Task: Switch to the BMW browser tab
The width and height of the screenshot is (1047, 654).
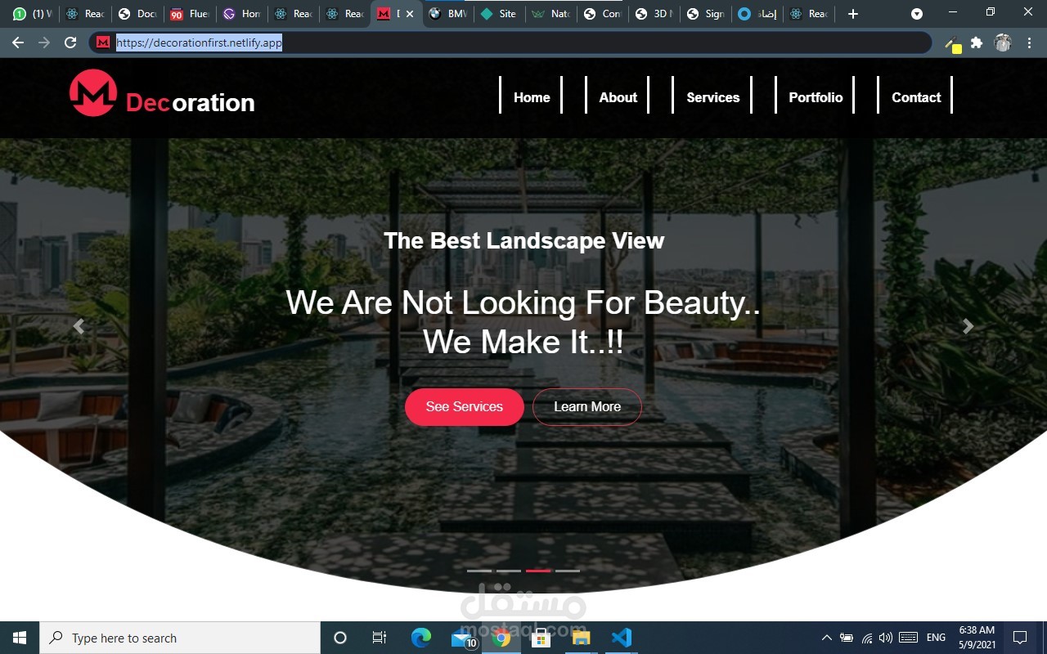Action: coord(448,14)
